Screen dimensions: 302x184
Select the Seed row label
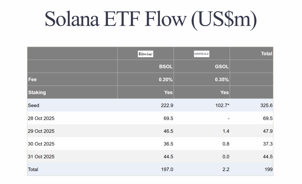point(33,105)
